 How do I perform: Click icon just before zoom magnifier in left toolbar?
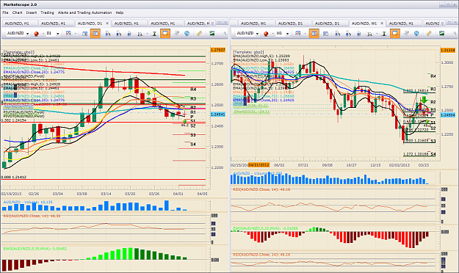tap(129, 34)
